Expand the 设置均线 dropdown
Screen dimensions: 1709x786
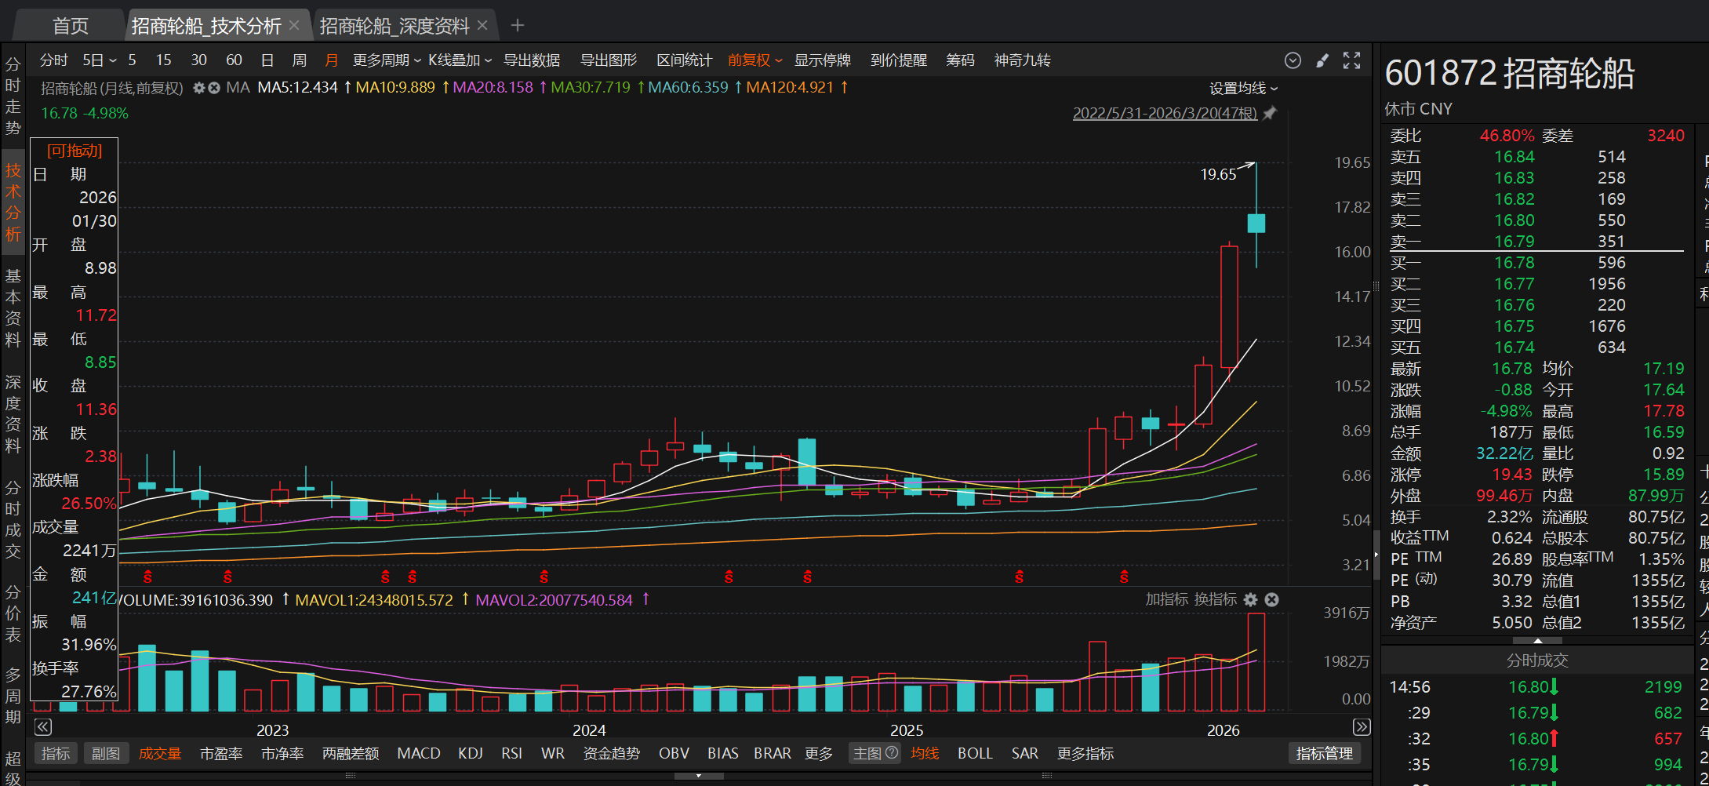point(1243,89)
